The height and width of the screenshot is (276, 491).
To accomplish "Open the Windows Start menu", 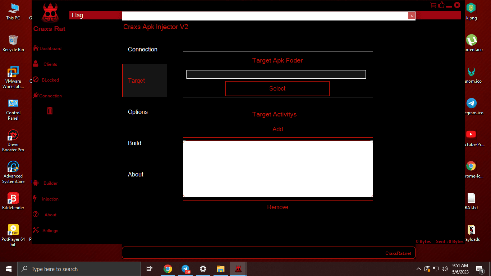I will coord(9,269).
